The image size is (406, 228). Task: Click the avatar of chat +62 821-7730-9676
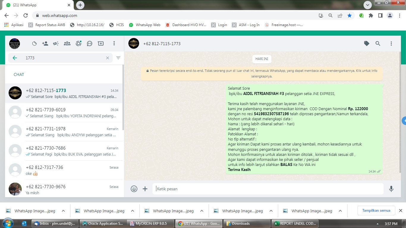click(15, 189)
